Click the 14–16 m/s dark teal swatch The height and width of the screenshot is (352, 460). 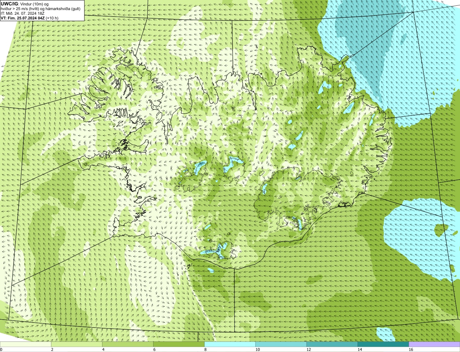[383, 344]
